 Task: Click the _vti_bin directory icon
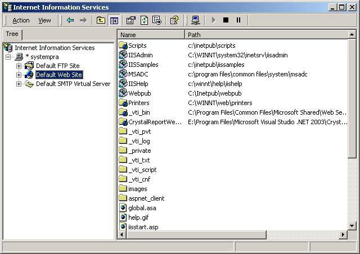point(123,112)
